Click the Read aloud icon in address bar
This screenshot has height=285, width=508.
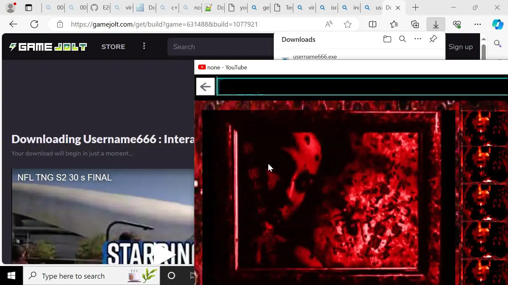pyautogui.click(x=329, y=24)
